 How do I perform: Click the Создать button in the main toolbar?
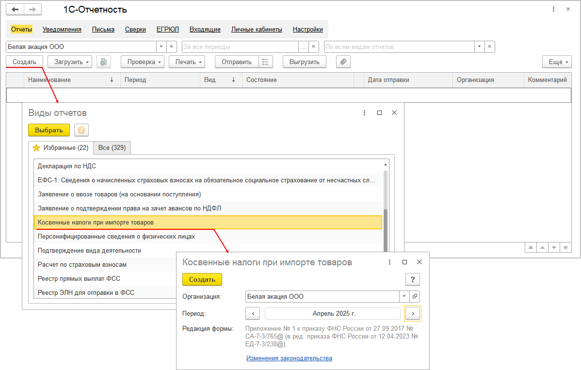point(24,62)
